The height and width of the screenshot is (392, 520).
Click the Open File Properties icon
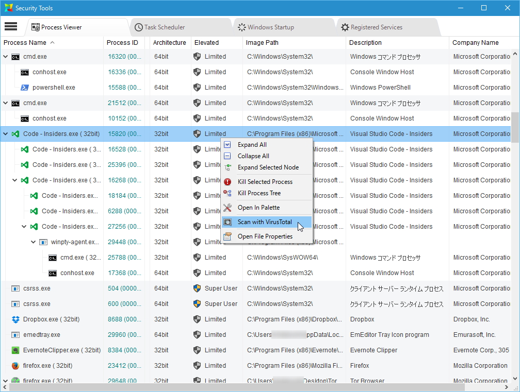[228, 236]
